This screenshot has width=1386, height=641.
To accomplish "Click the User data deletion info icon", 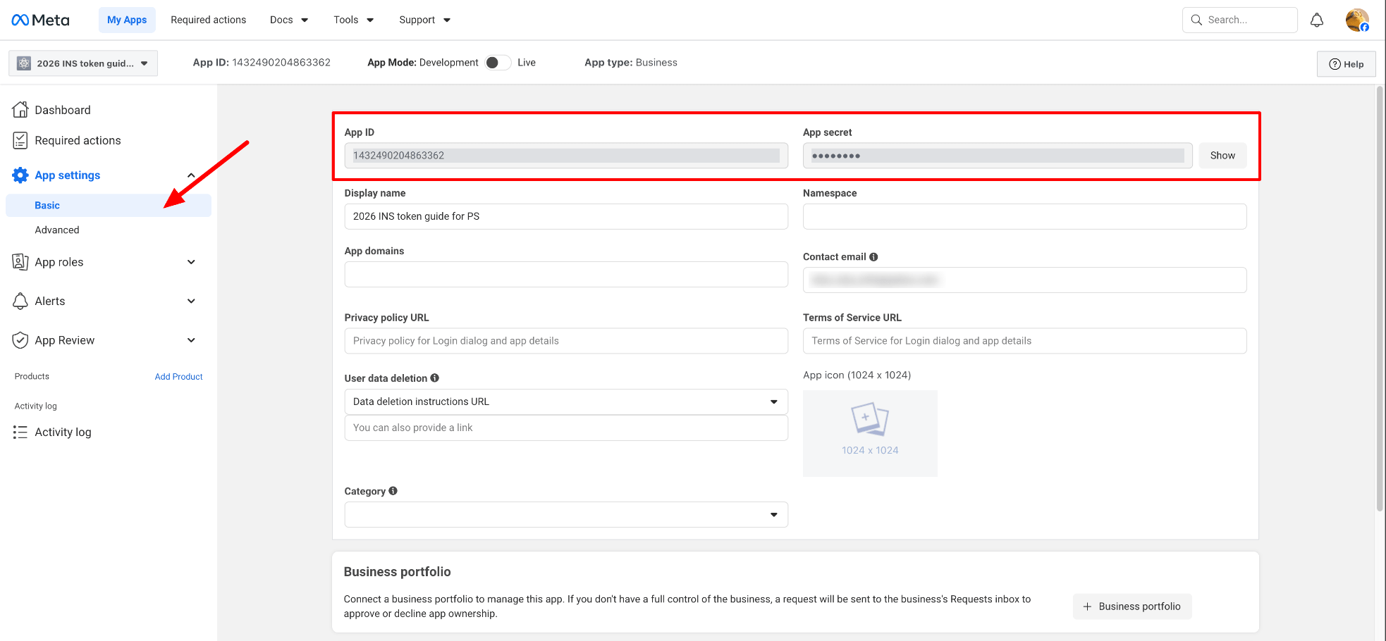I will (435, 378).
